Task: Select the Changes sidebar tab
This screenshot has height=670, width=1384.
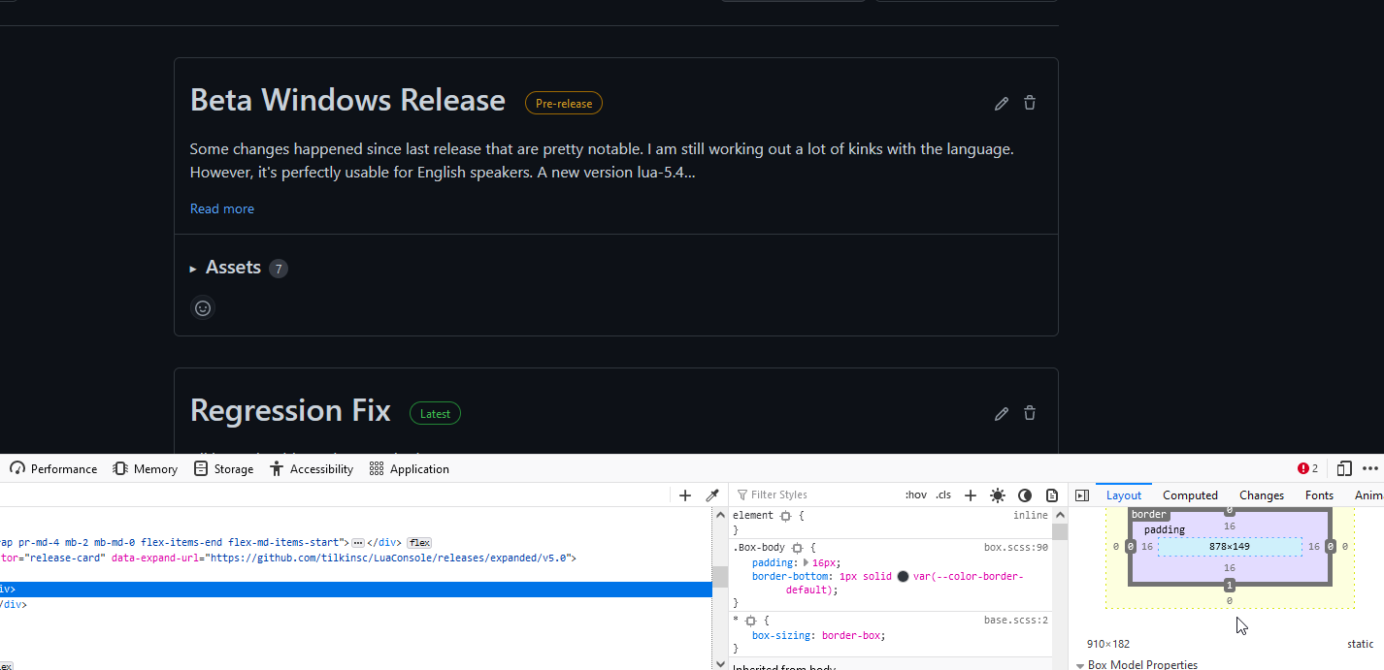Action: [x=1262, y=495]
